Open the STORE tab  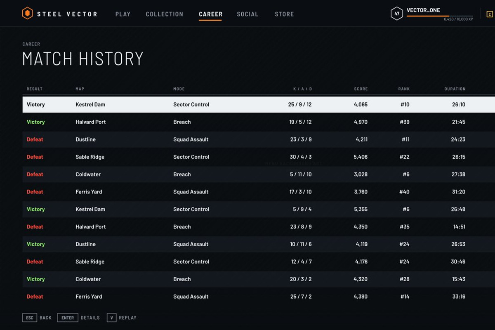click(284, 14)
